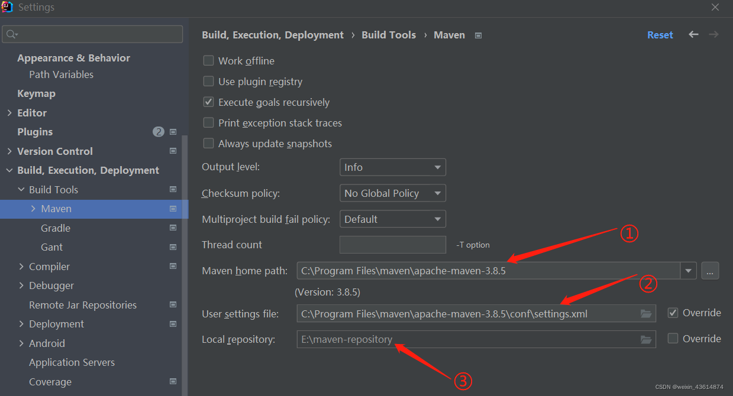This screenshot has height=396, width=733.
Task: Collapse Build, Execution, Deployment node
Action: [x=9, y=170]
